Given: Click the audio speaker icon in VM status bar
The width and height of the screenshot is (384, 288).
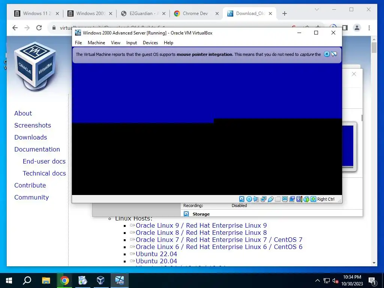Looking at the screenshot, I should 256,199.
